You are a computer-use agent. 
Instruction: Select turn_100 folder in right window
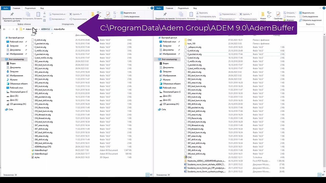pos(191,43)
